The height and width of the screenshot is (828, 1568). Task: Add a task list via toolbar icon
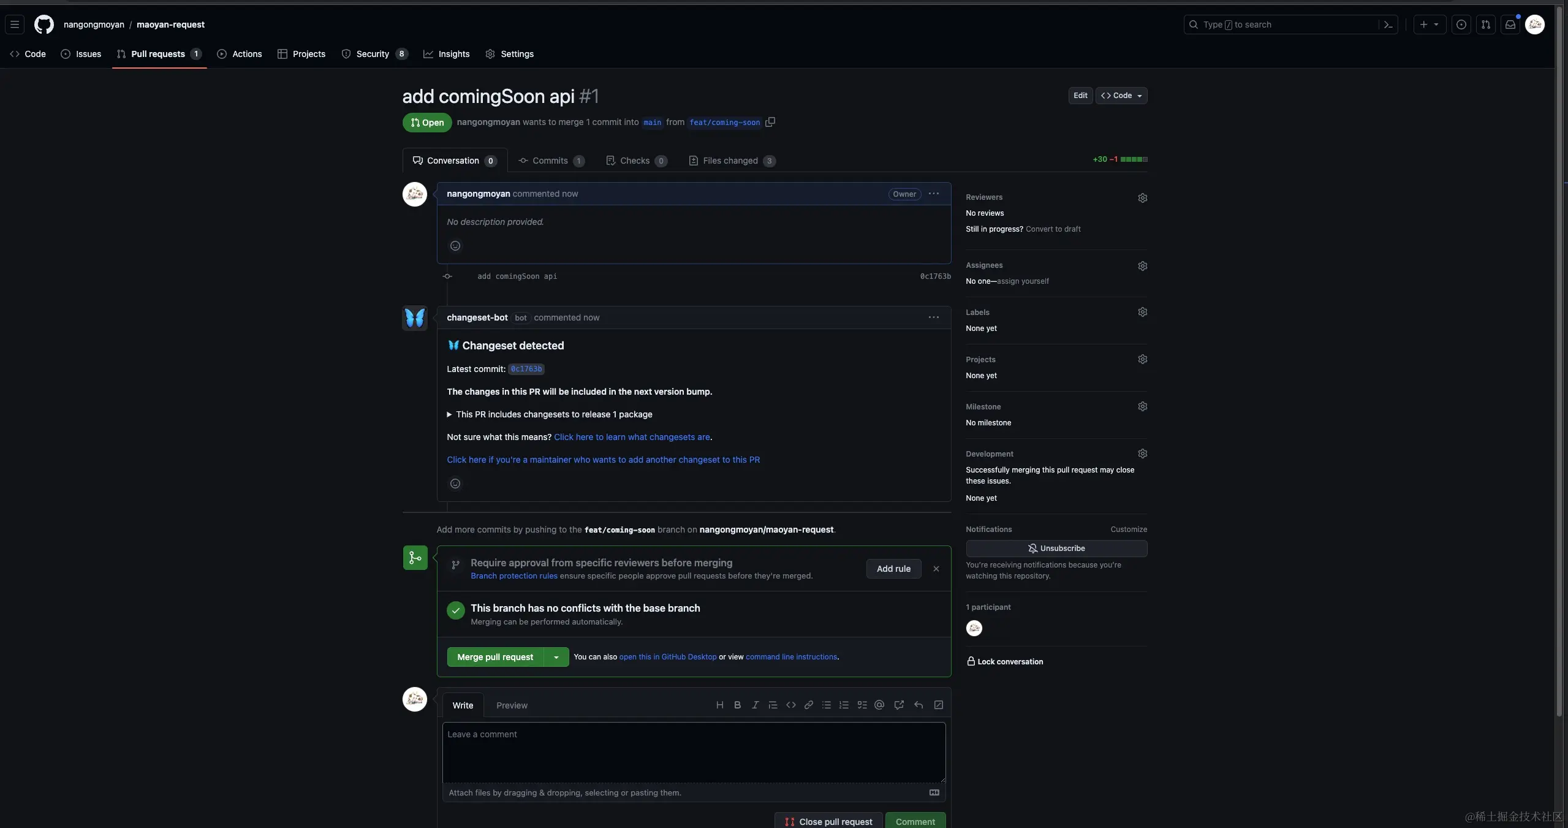(x=862, y=705)
